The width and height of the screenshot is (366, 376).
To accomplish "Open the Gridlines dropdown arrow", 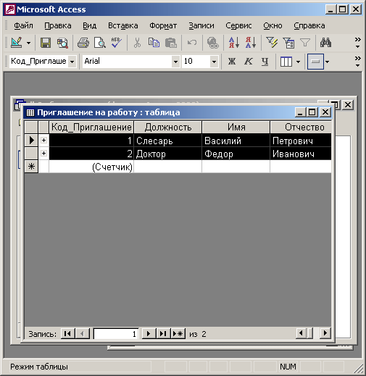I will pyautogui.click(x=299, y=62).
